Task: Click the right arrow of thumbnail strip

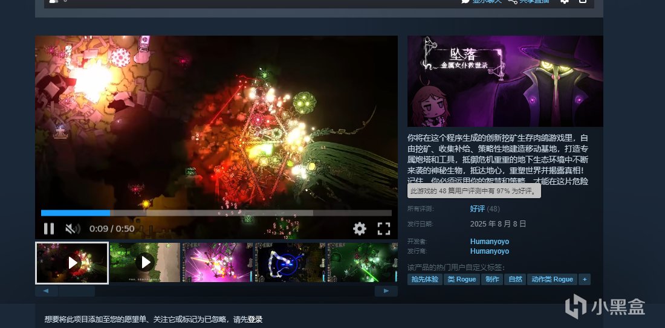Action: 386,291
